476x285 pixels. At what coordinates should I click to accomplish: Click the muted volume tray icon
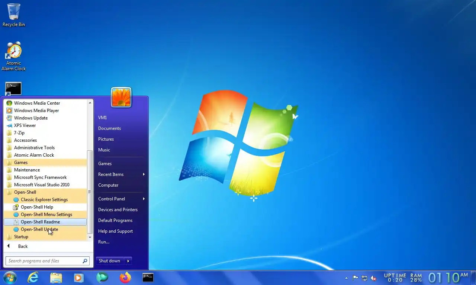tap(374, 278)
